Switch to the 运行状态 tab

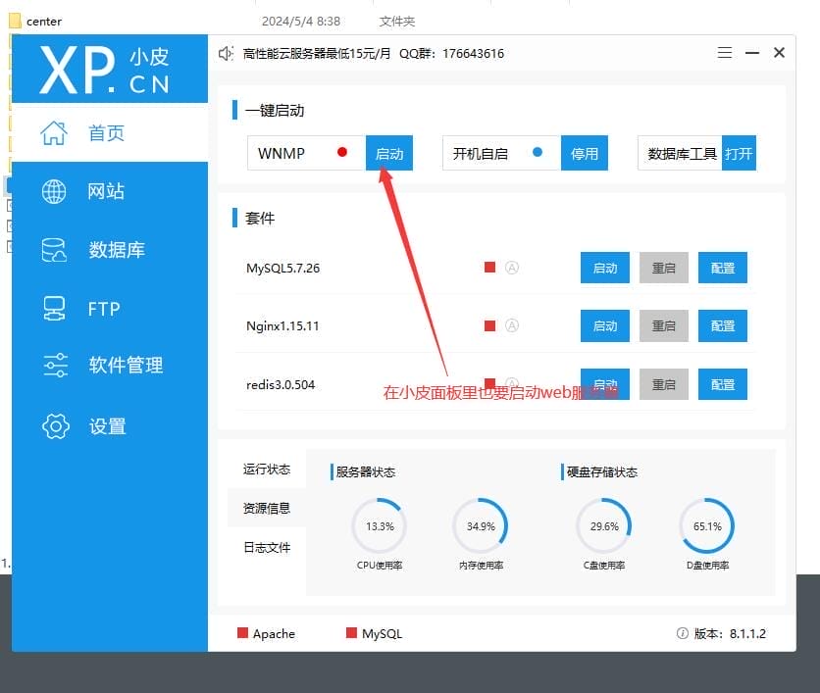(x=267, y=469)
